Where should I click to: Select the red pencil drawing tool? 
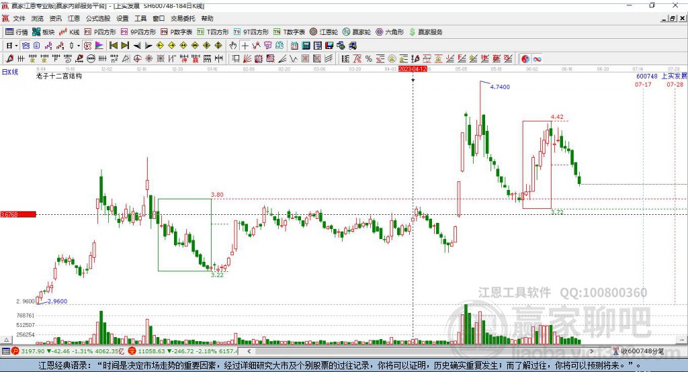point(9,58)
